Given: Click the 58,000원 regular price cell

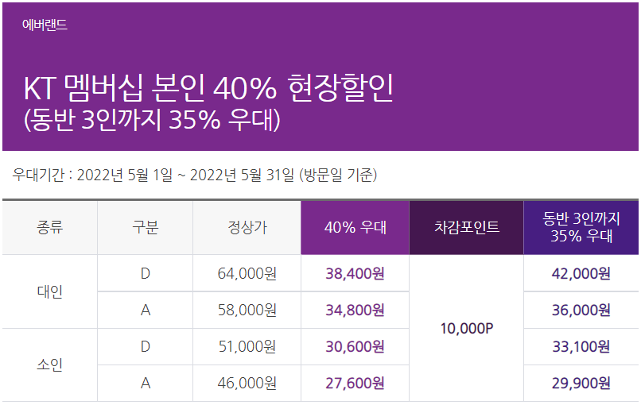Looking at the screenshot, I should (x=247, y=310).
